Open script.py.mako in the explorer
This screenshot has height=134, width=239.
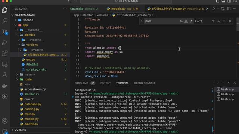[x=36, y=70]
